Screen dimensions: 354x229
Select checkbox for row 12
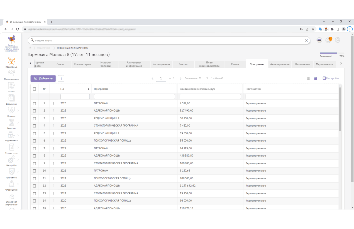tap(34, 186)
